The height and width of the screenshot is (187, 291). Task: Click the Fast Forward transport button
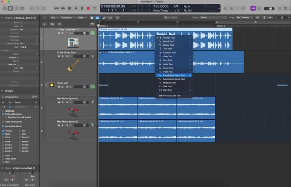63,8
